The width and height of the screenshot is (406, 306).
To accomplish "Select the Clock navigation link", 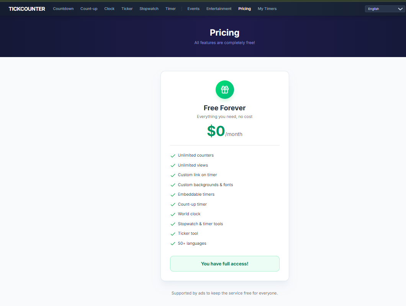I will coord(109,8).
